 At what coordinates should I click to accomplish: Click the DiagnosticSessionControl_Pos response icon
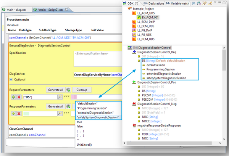pos(134,82)
